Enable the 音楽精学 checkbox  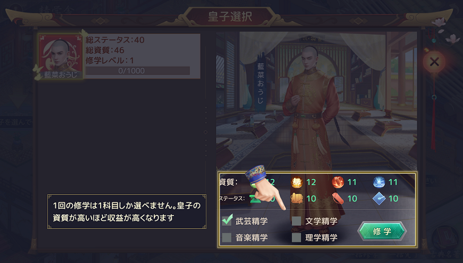pos(227,237)
